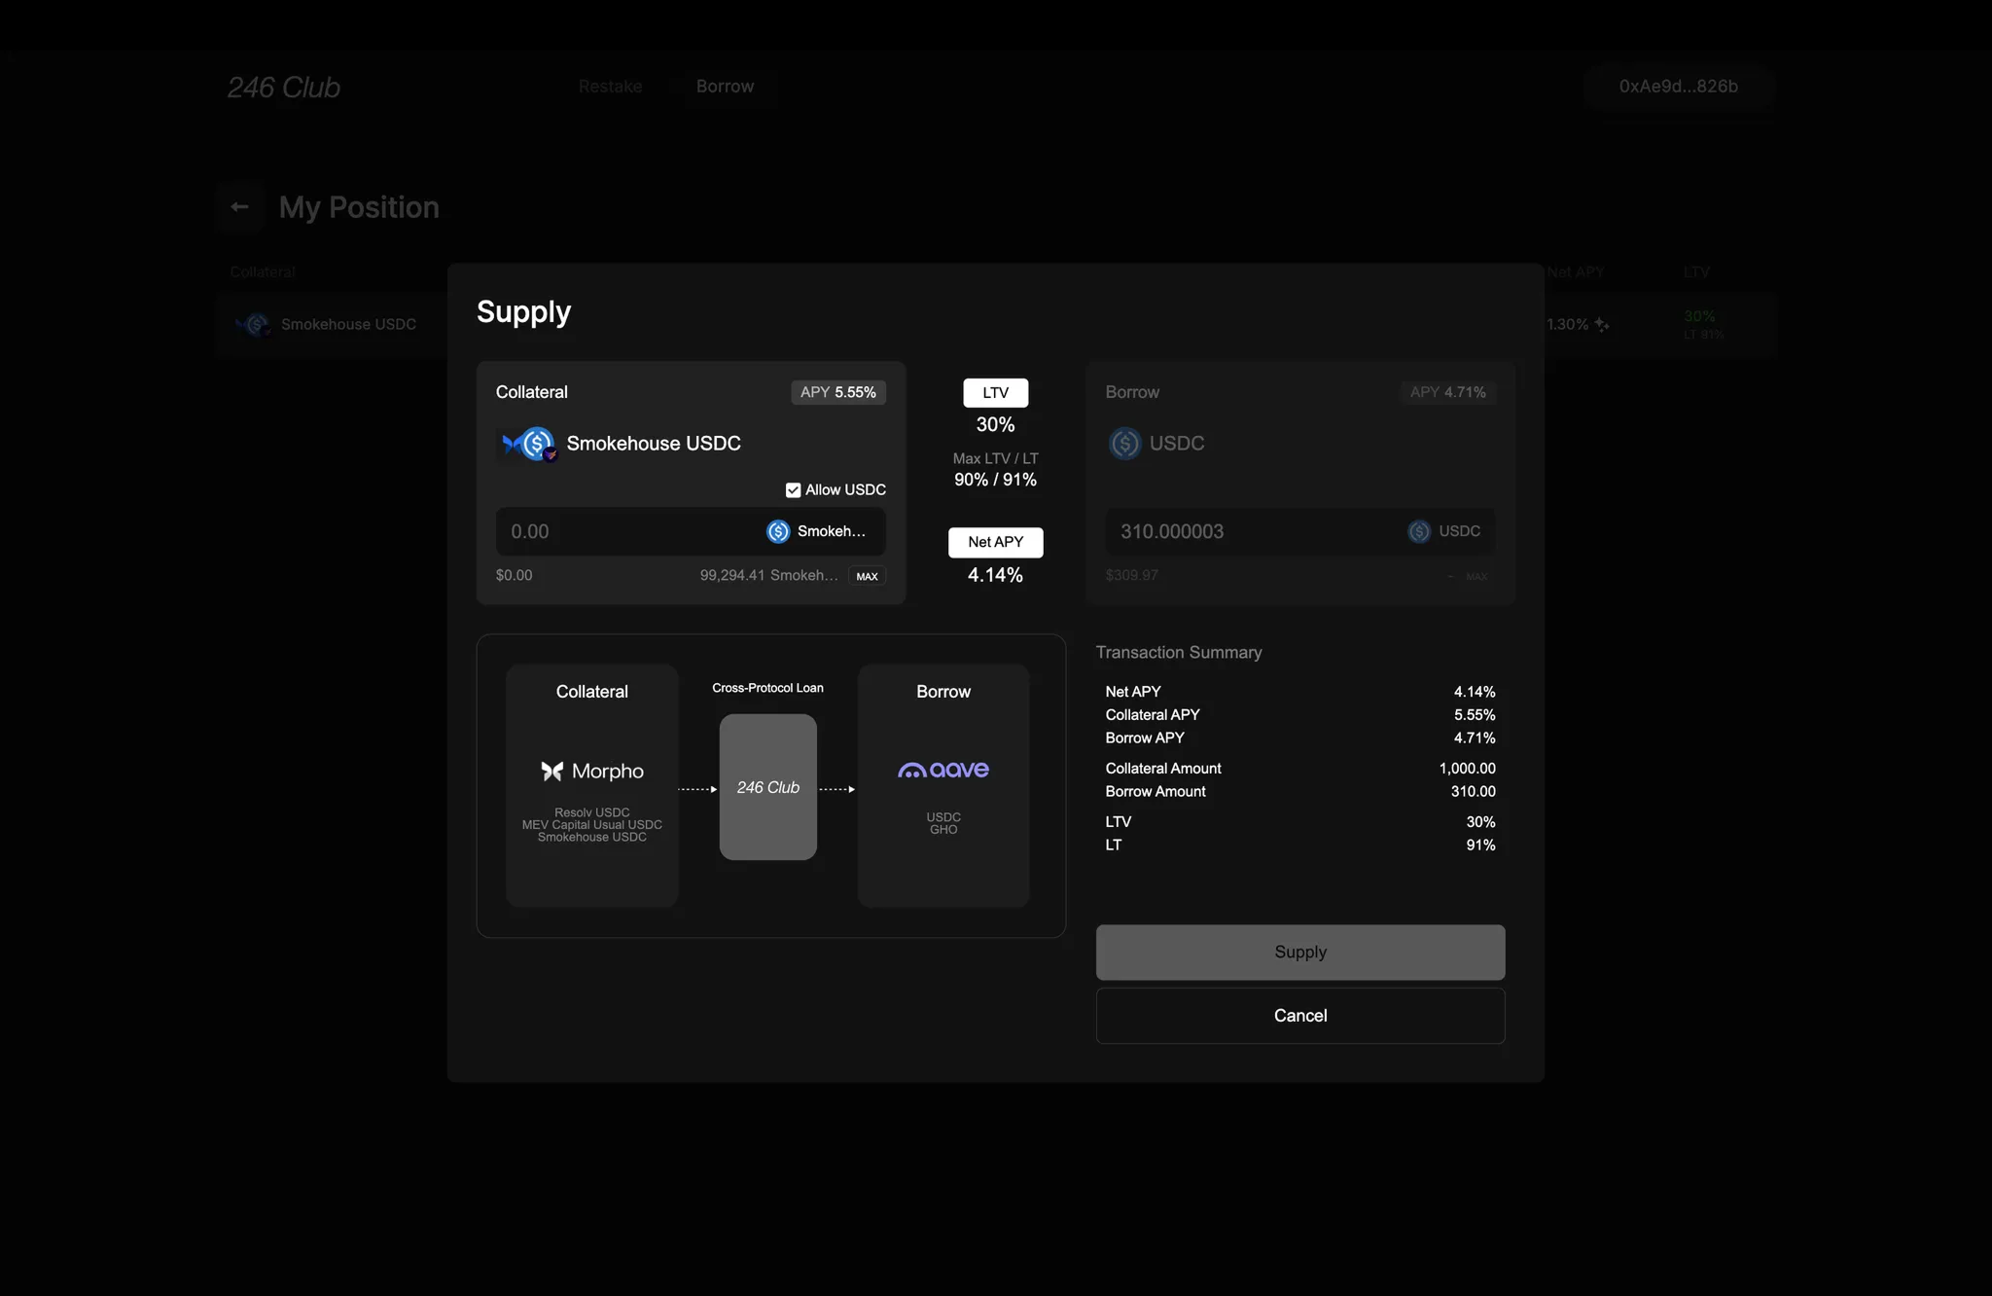
Task: Switch to the Borrow tab
Action: 725,87
